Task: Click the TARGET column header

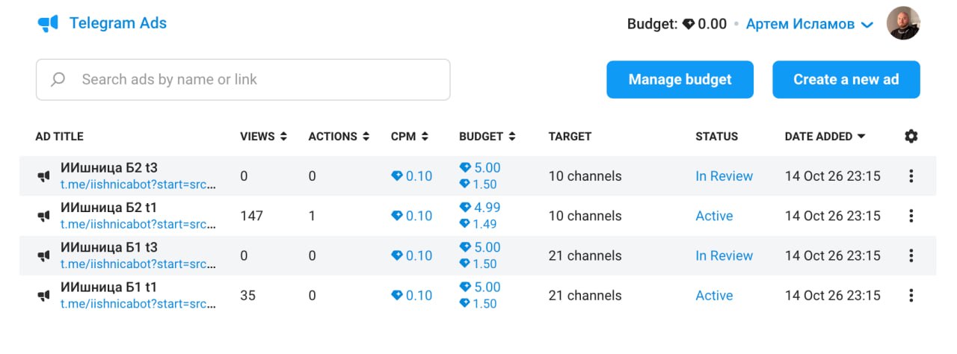Action: (570, 137)
